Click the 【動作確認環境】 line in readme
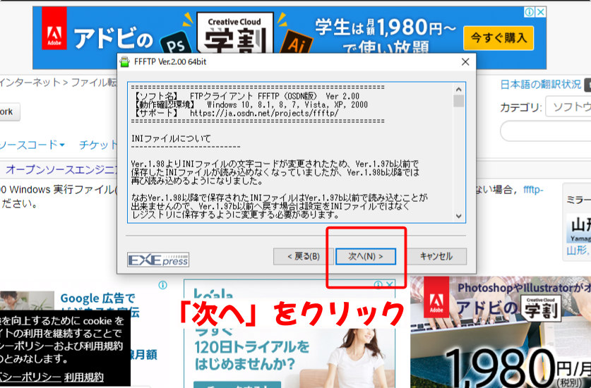The width and height of the screenshot is (591, 388). 249,104
